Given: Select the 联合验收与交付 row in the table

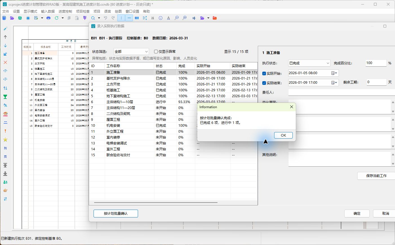Looking at the screenshot, I should point(173,155).
